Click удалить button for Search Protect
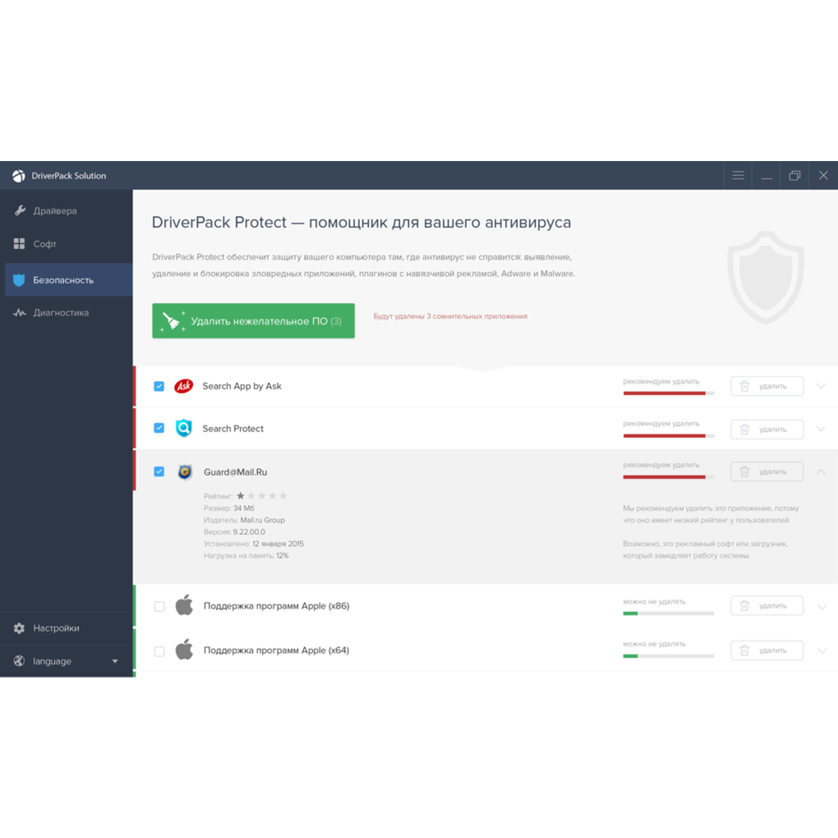The image size is (838, 838). 767,429
